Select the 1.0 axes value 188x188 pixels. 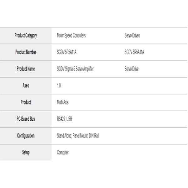(x=59, y=86)
